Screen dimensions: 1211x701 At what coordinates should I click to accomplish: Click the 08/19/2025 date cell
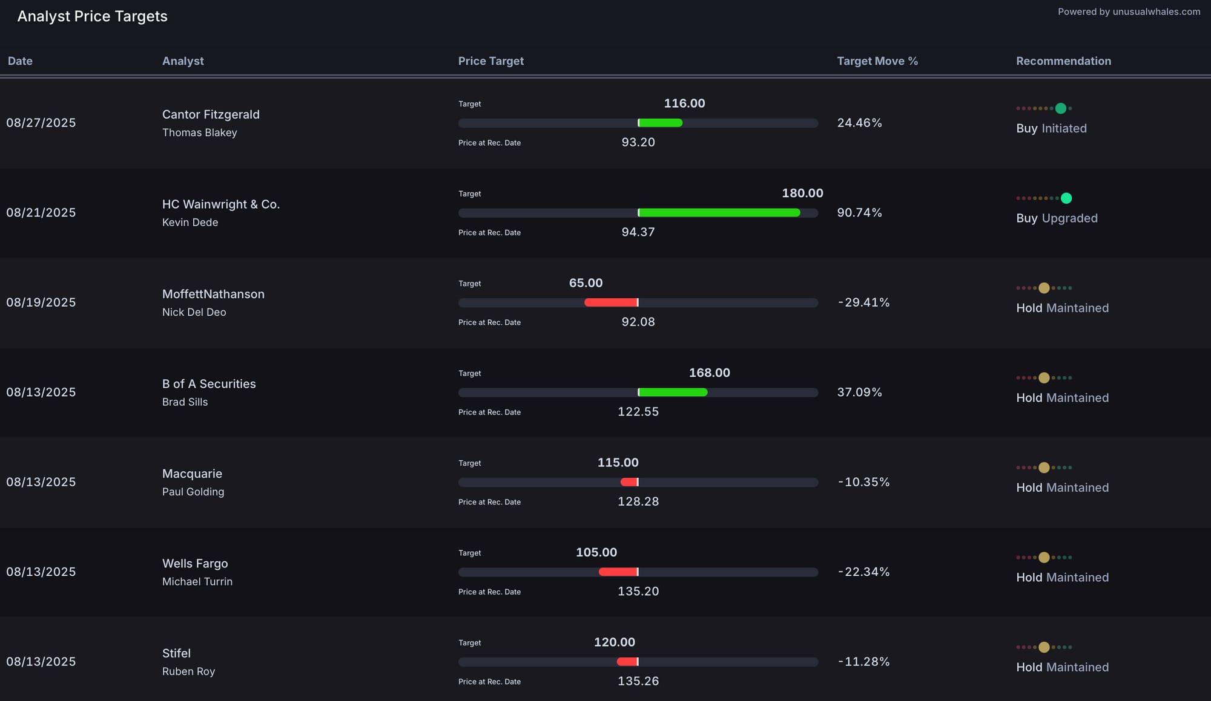[41, 302]
